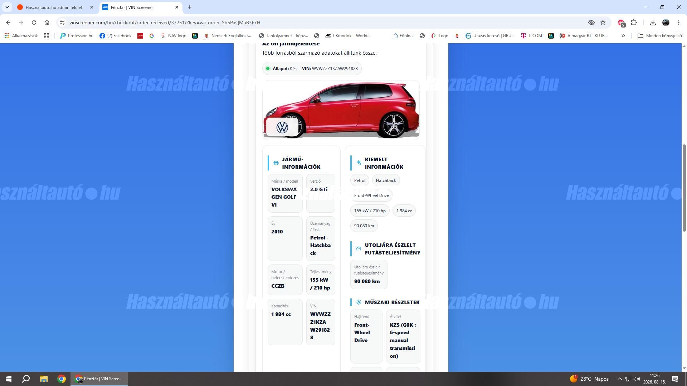The height and width of the screenshot is (386, 687).
Task: Select the Pénztár | VIN Screener tab
Action: (x=137, y=7)
